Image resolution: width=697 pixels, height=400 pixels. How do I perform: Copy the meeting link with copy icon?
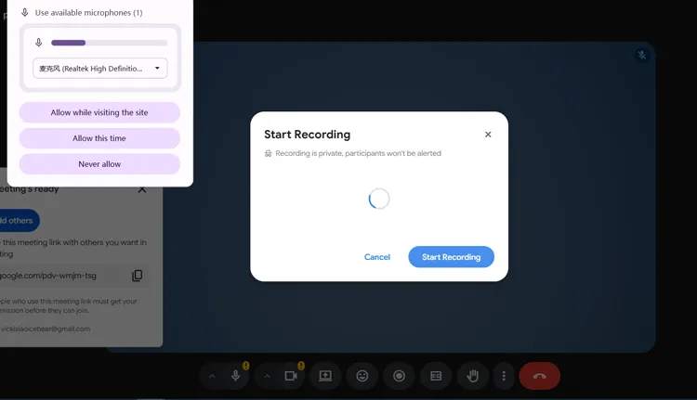pos(138,276)
